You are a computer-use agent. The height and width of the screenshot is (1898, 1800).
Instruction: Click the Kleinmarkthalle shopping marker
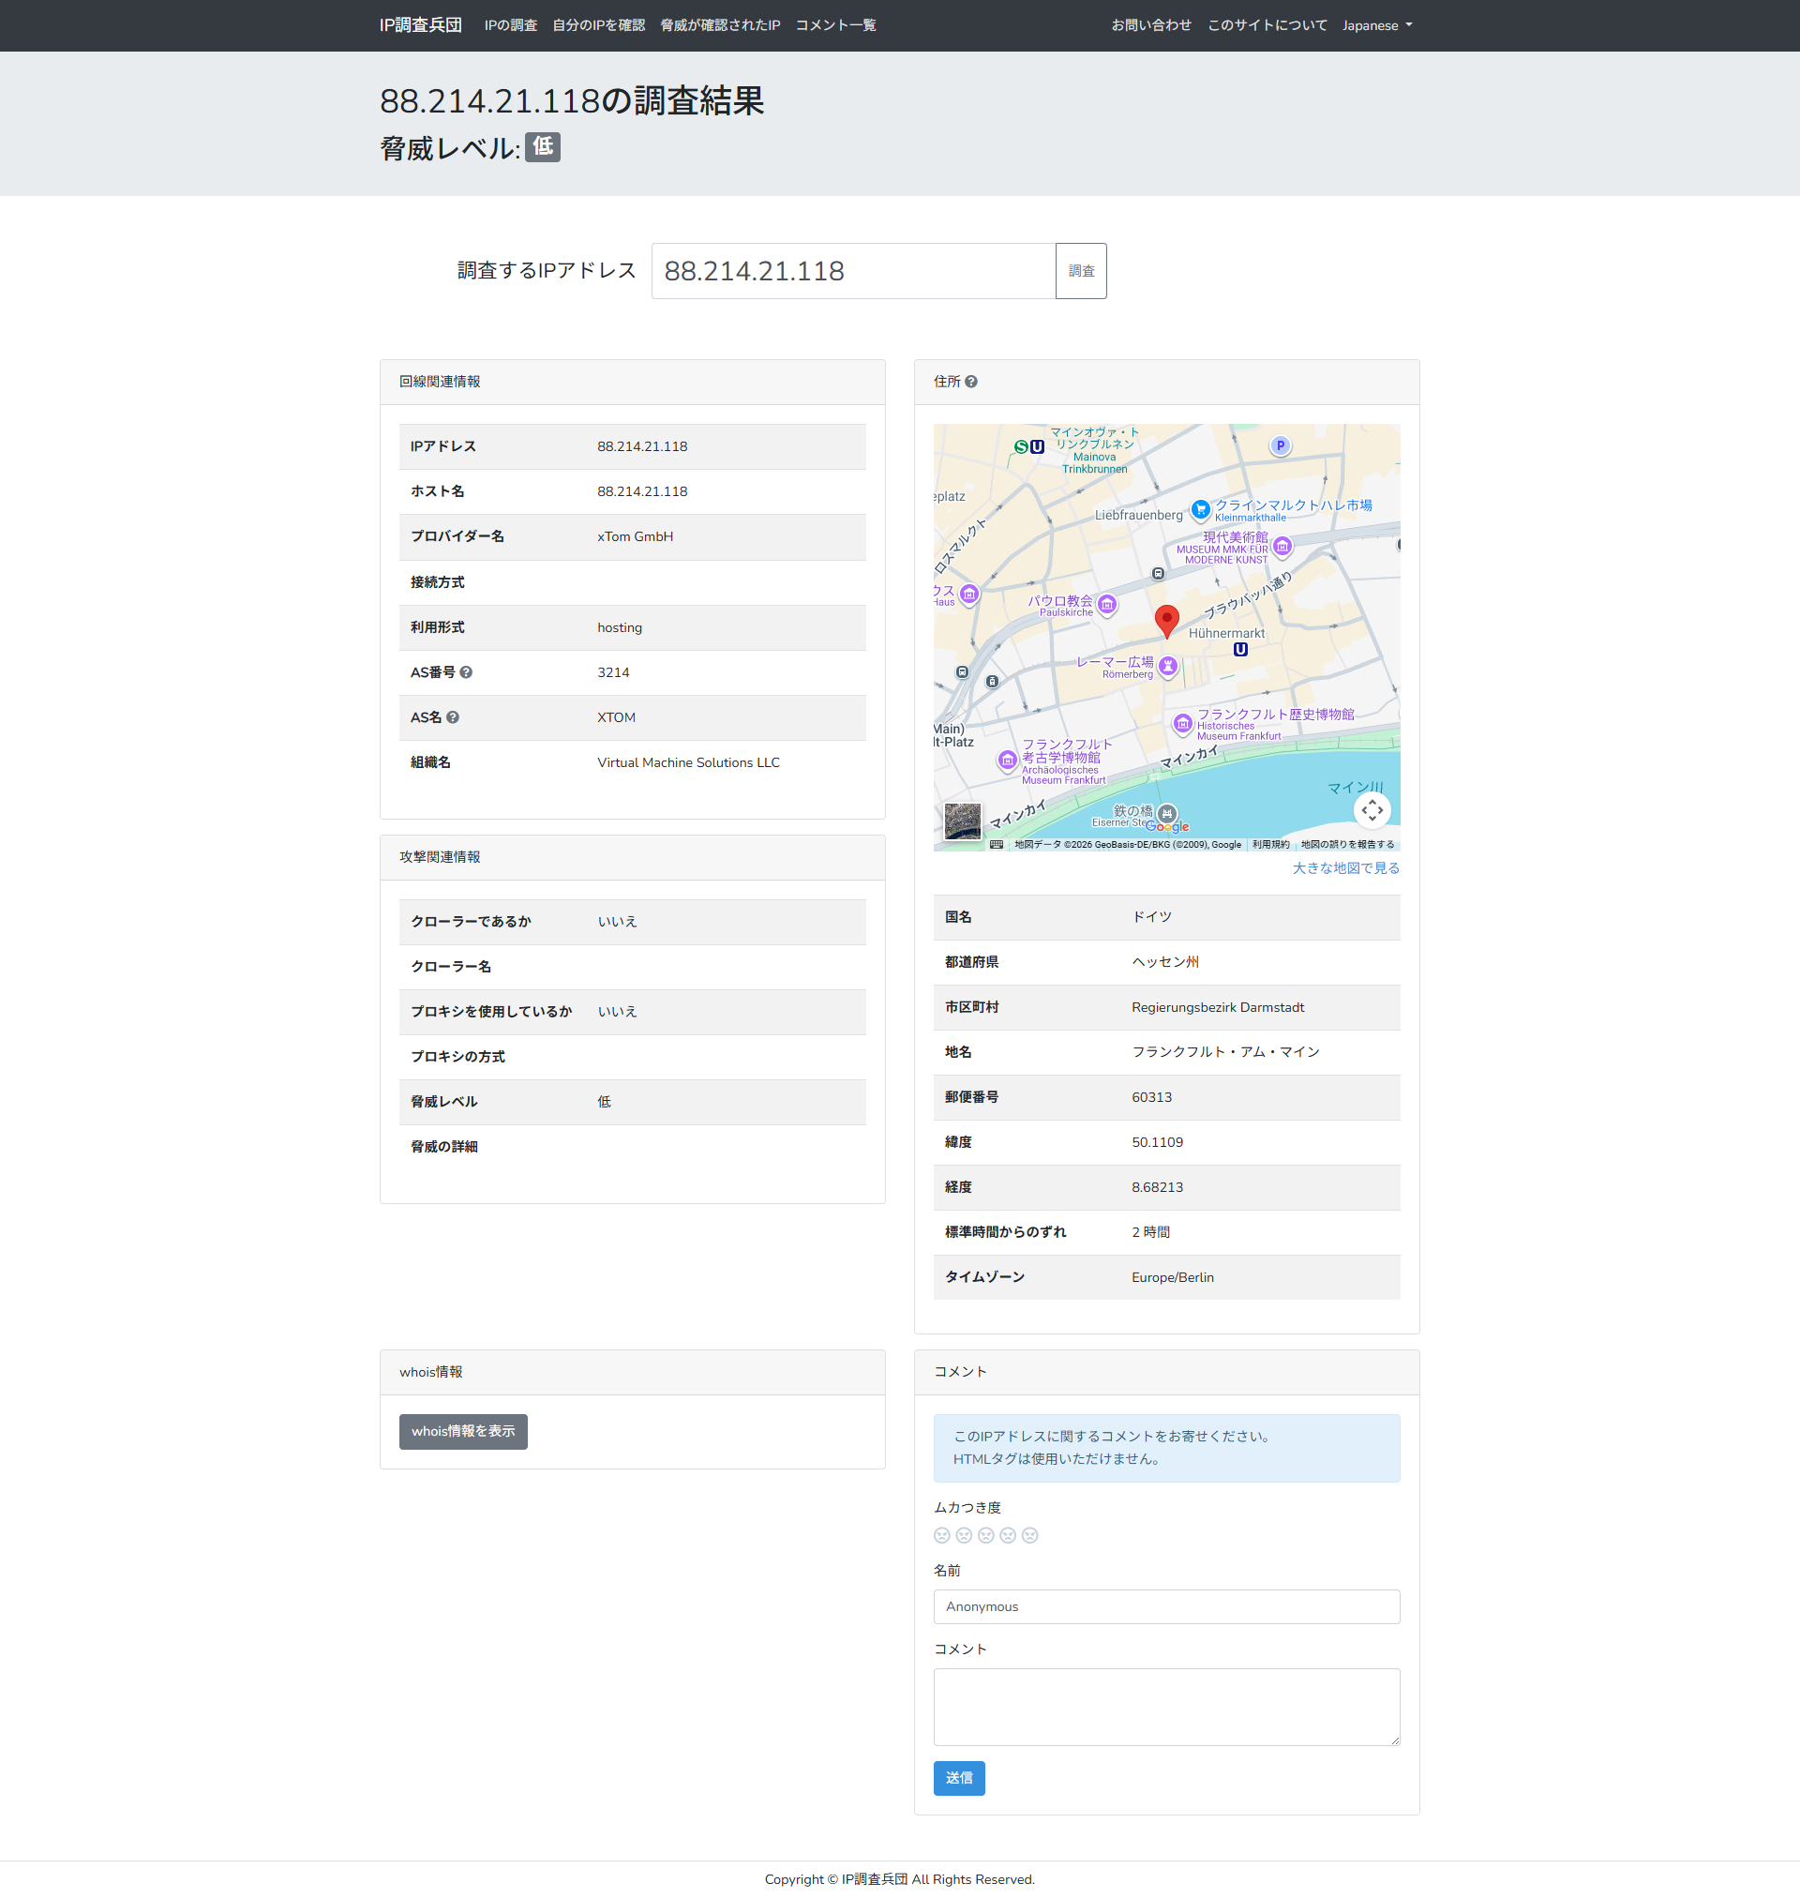click(1200, 509)
